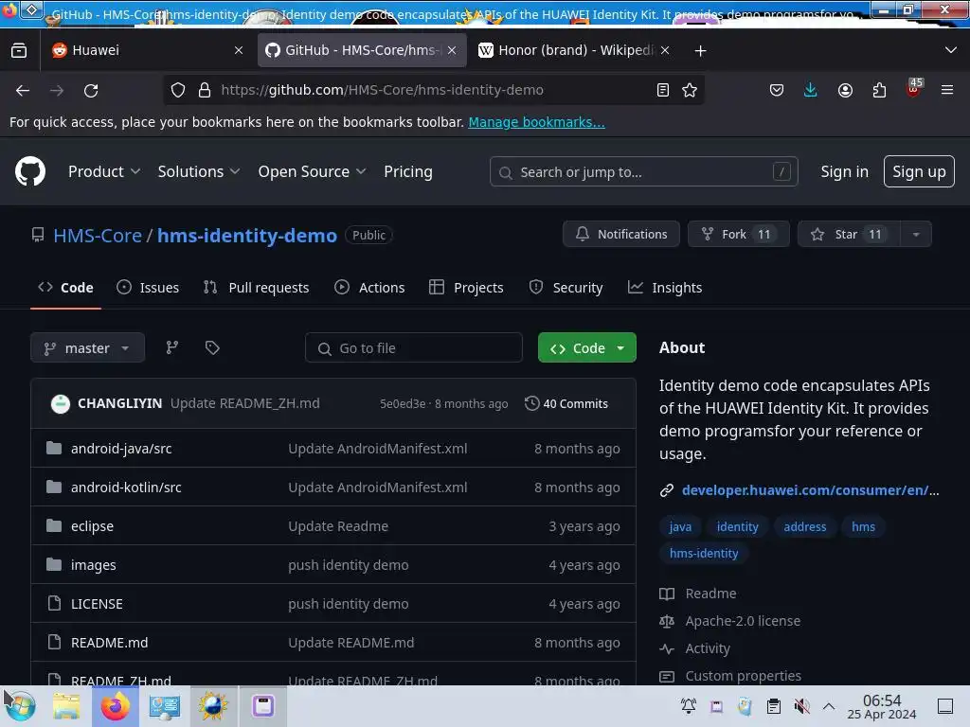Click the Search or jump to field

click(x=643, y=172)
